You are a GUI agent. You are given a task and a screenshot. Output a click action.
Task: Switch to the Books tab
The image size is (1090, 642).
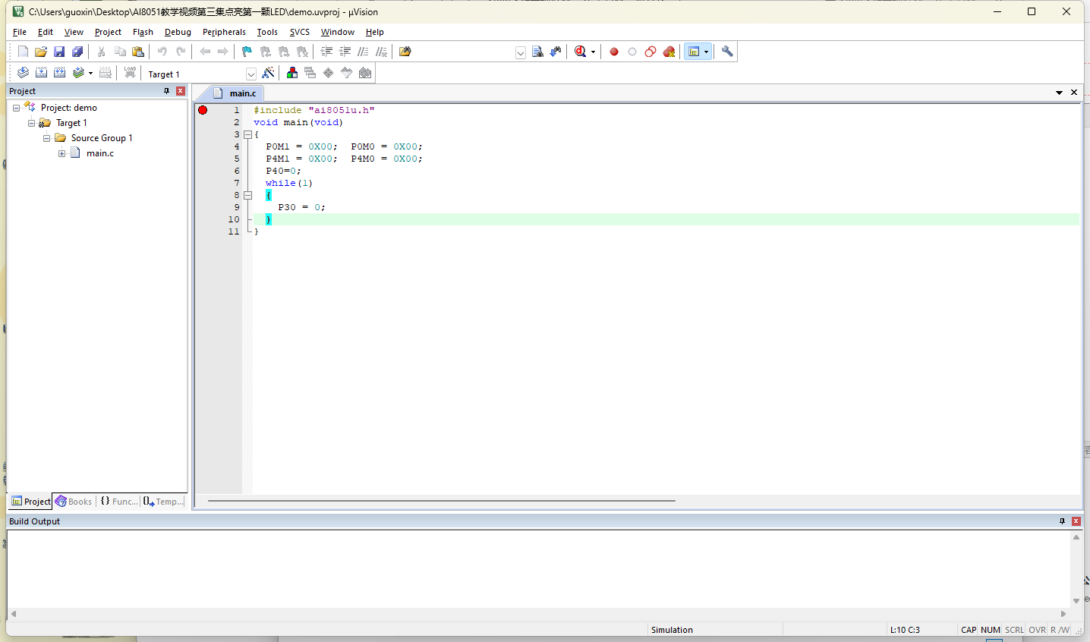tap(74, 502)
